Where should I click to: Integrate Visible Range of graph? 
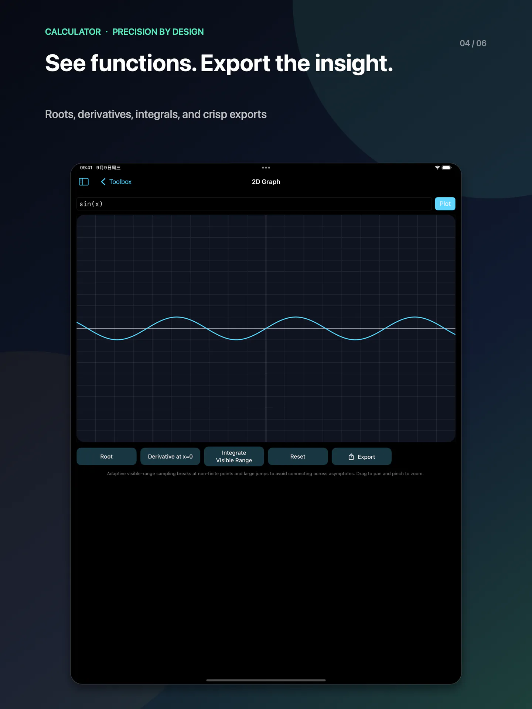point(234,456)
